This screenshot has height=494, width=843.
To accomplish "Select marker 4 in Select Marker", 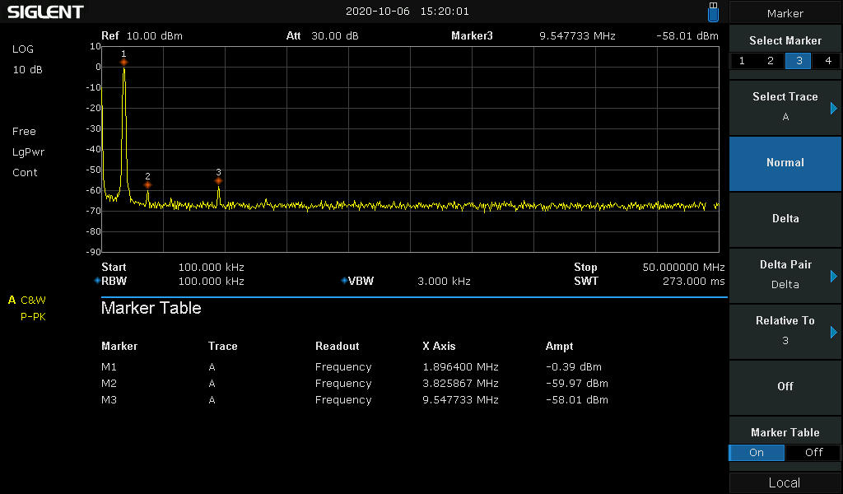I will tap(827, 61).
